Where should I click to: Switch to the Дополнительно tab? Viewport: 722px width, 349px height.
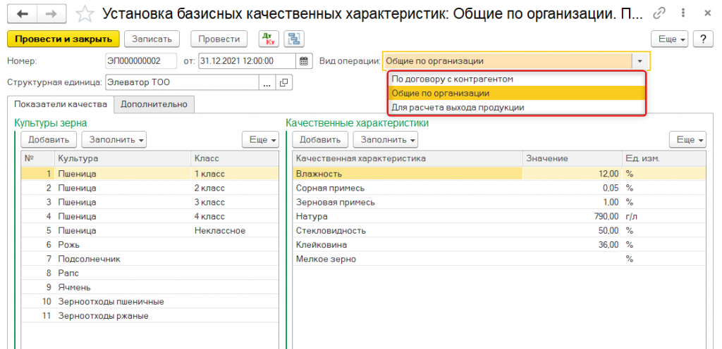154,104
